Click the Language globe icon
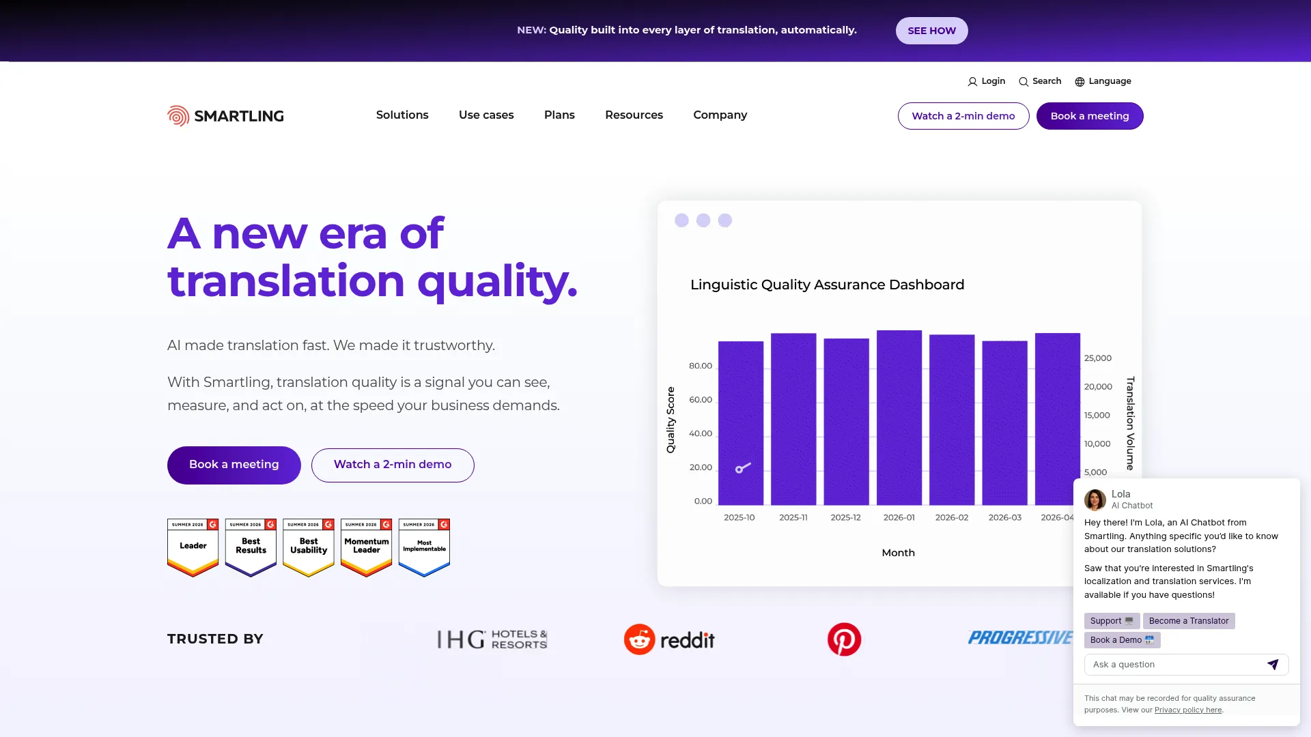The image size is (1311, 737). 1080,82
